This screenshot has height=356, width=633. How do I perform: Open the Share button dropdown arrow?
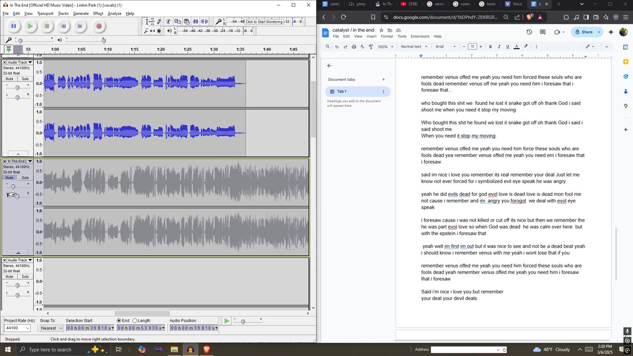click(599, 32)
